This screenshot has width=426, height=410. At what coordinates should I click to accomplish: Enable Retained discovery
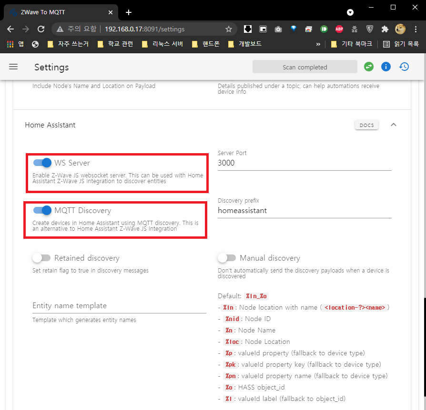pos(41,258)
